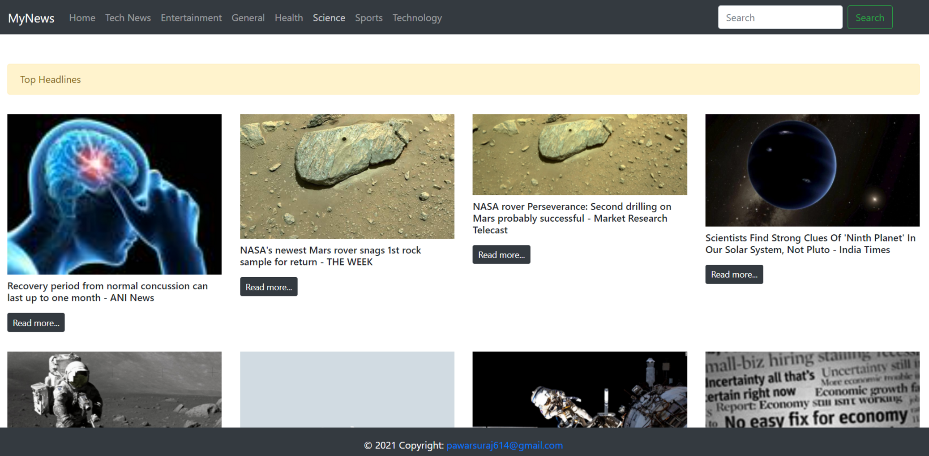Click inside the Search input field
Screen dimensions: 929x456
pos(780,17)
